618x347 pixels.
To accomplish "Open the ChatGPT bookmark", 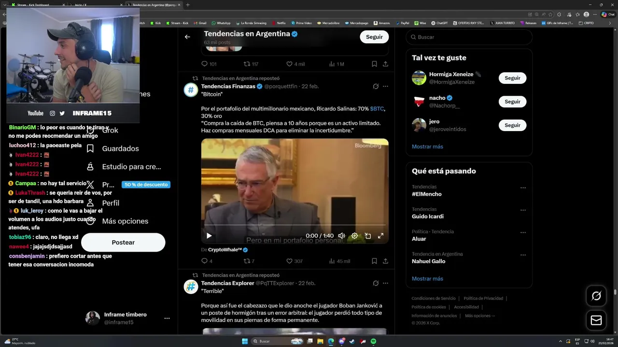I will point(439,23).
